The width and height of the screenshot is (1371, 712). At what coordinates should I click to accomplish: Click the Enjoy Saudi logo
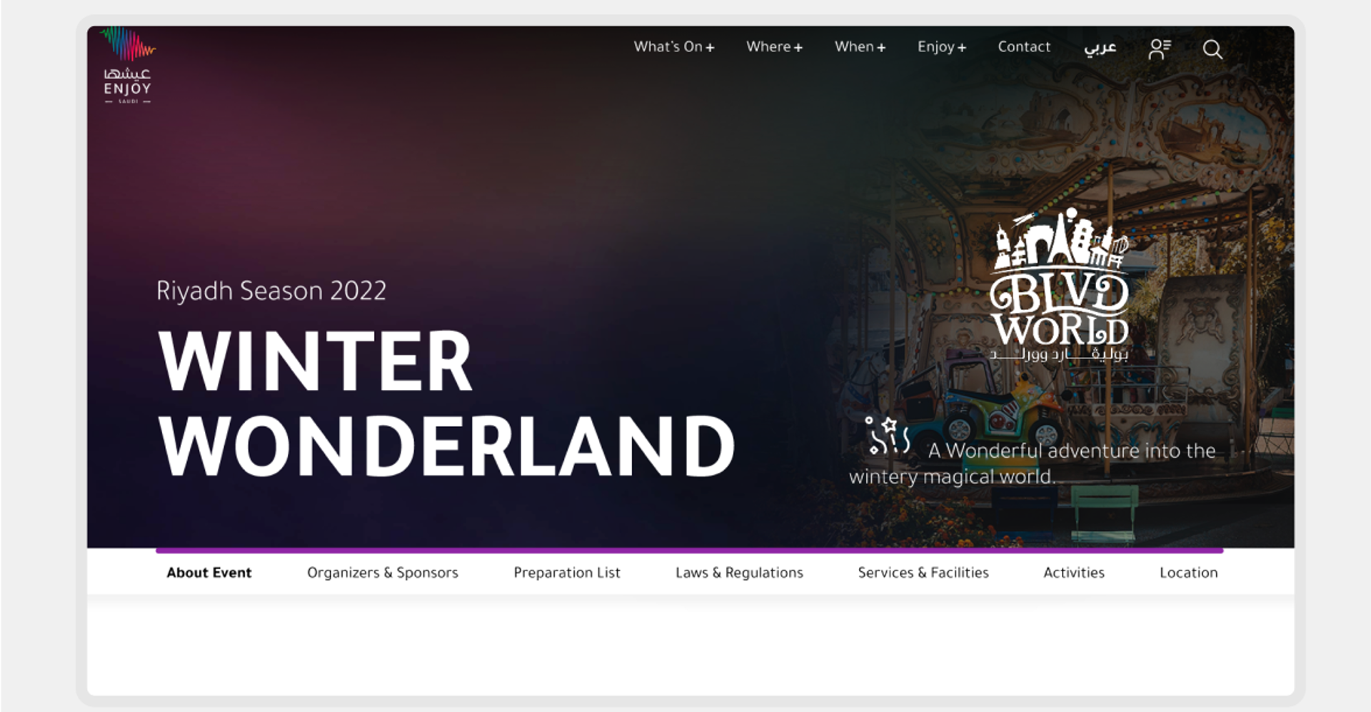click(x=128, y=66)
